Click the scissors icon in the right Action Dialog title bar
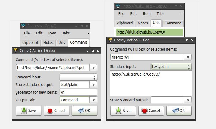Screen dimensions: 216x129 click(110, 40)
